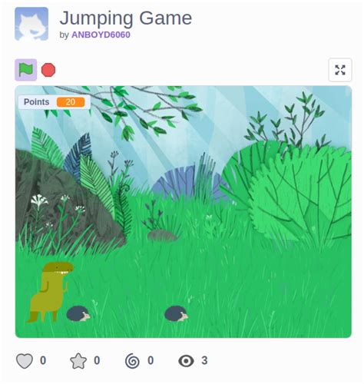Click the view count number 3
This screenshot has width=364, height=384.
point(204,360)
